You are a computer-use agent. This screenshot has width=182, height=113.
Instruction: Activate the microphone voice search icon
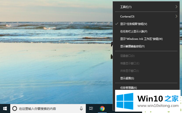pyautogui.click(x=81, y=108)
